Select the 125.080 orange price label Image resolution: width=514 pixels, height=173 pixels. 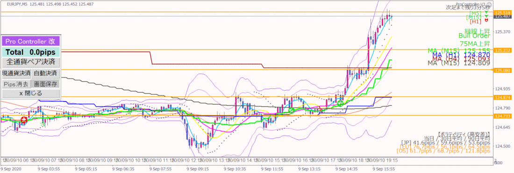point(502,70)
